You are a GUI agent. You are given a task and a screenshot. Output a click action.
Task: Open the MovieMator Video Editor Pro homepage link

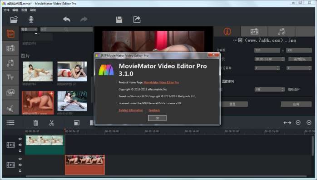[161, 83]
